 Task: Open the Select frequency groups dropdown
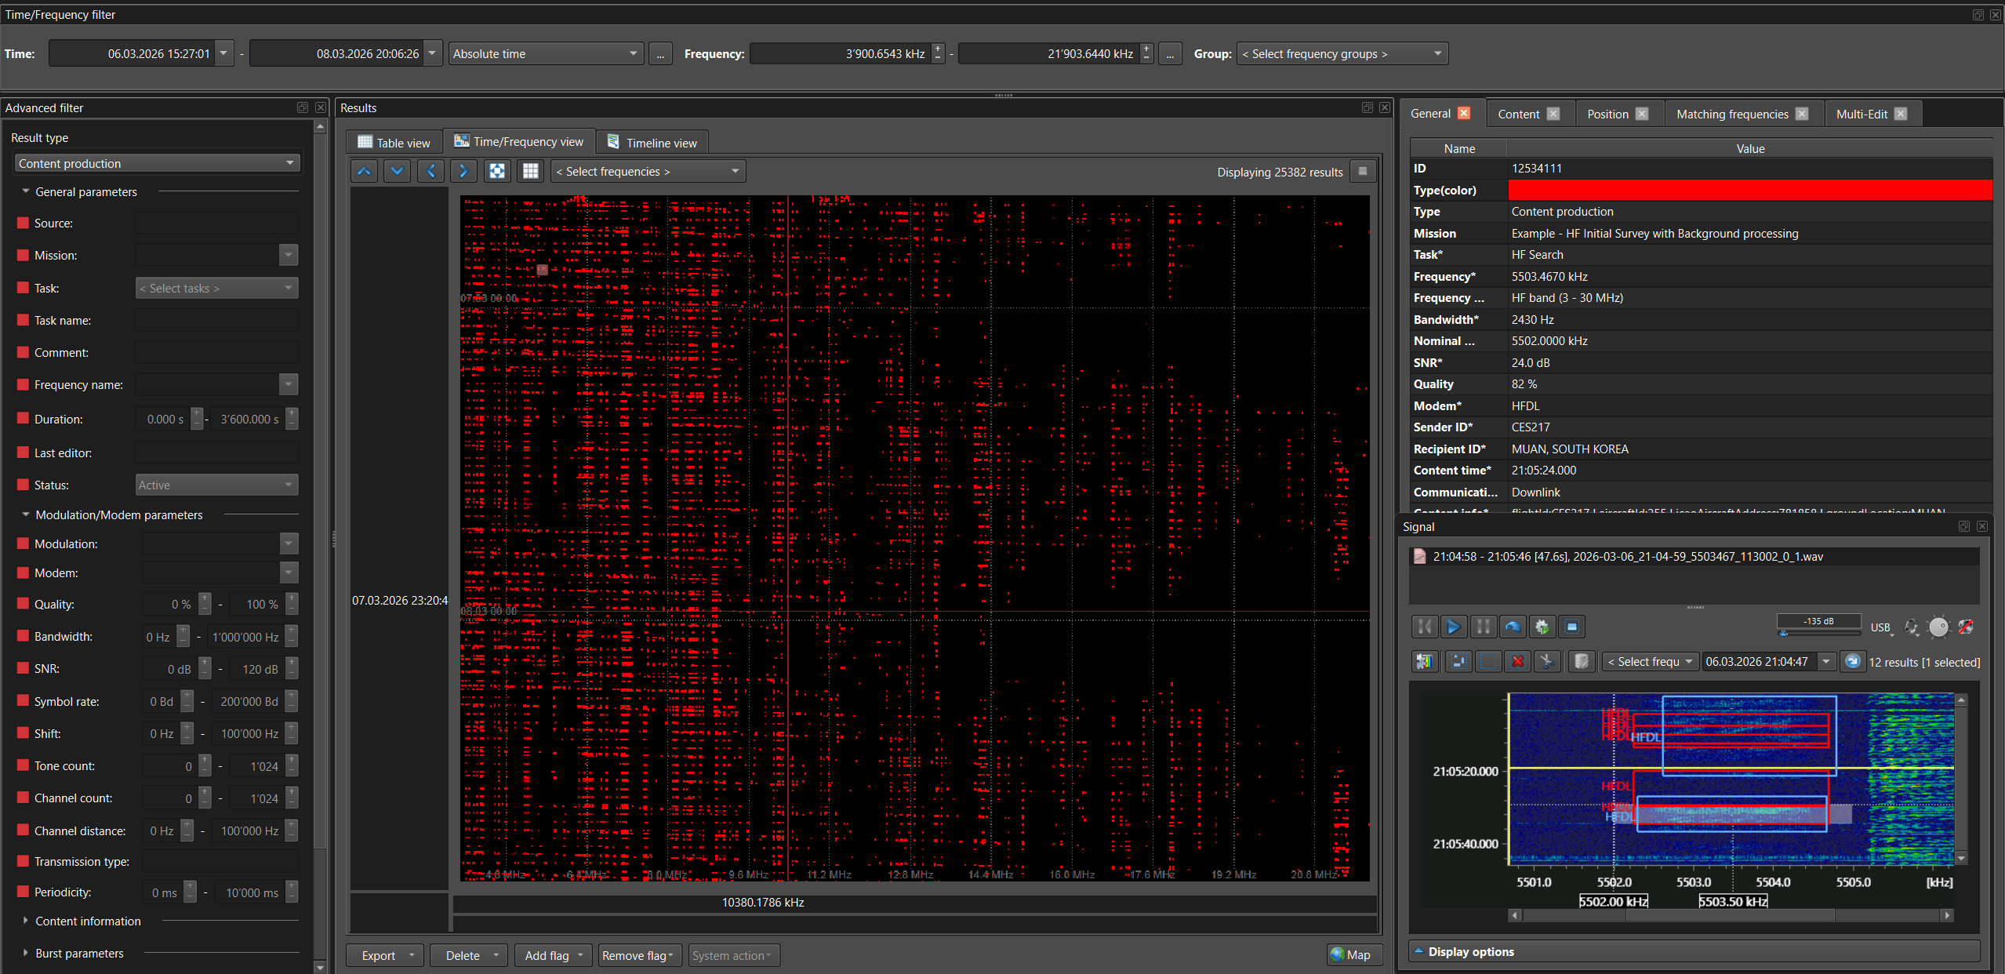pyautogui.click(x=1342, y=54)
